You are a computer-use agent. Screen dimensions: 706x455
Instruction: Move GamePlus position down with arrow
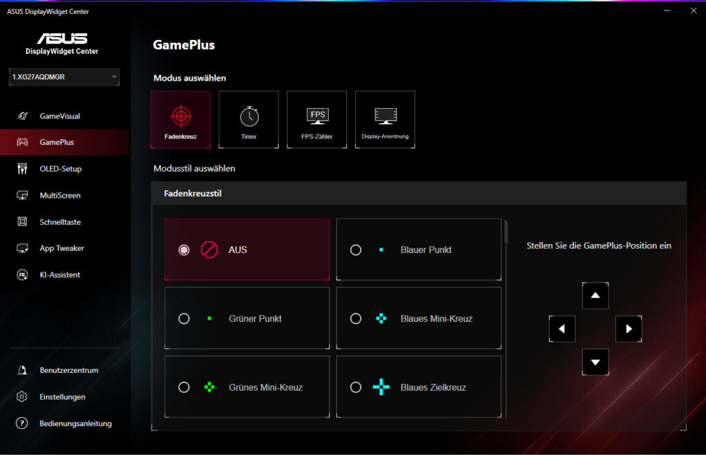[595, 363]
